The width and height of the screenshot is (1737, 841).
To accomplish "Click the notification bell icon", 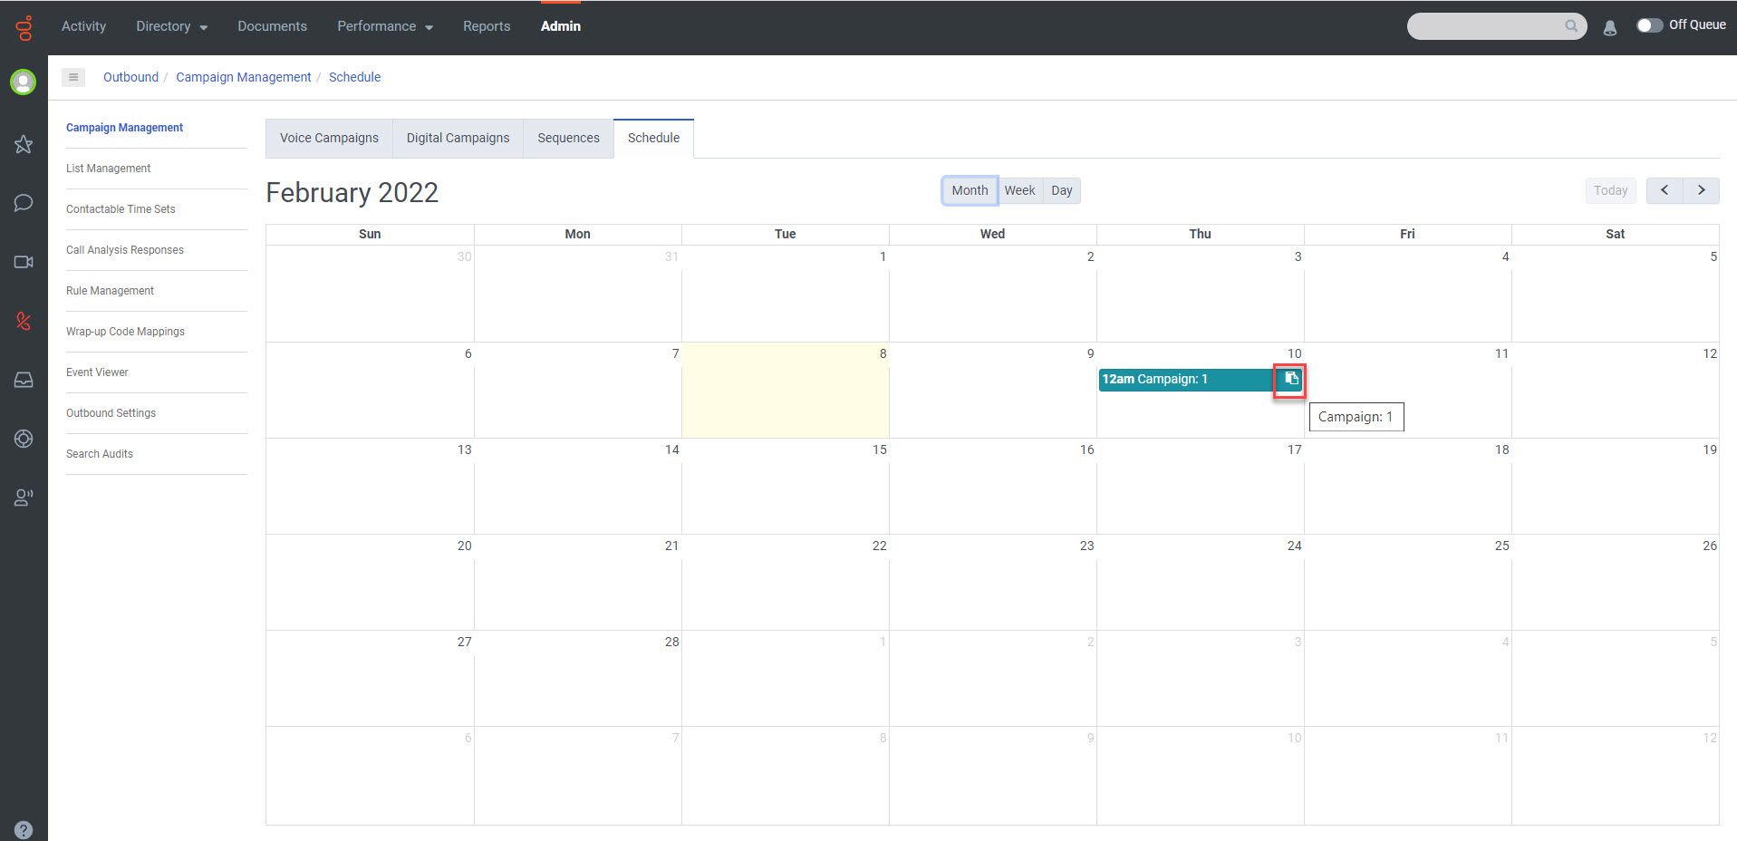I will click(x=1610, y=28).
